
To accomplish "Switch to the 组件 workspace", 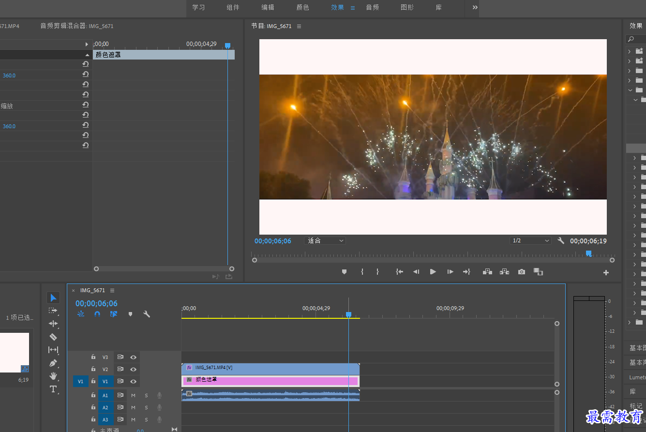I will tap(233, 7).
